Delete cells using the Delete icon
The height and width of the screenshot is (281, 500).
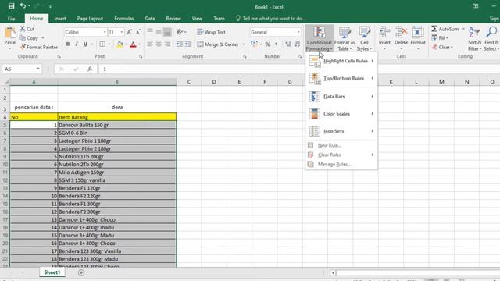coord(401,33)
